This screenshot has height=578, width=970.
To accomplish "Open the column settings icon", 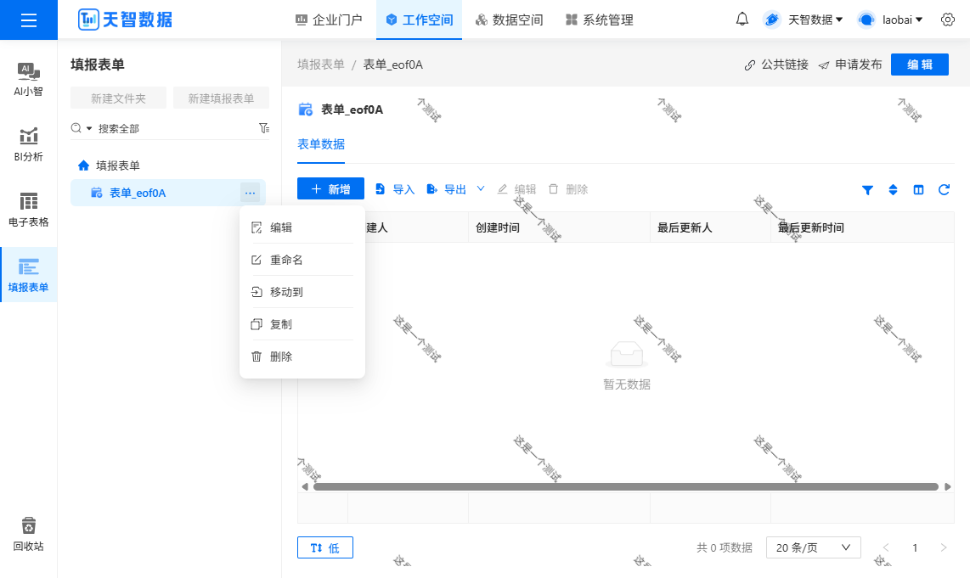I will click(918, 190).
